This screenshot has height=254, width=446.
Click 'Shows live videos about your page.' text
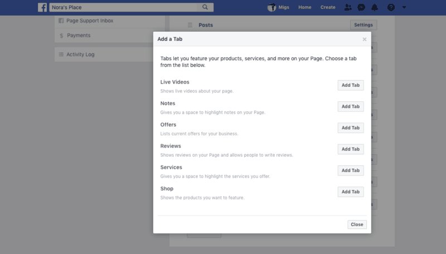197,91
